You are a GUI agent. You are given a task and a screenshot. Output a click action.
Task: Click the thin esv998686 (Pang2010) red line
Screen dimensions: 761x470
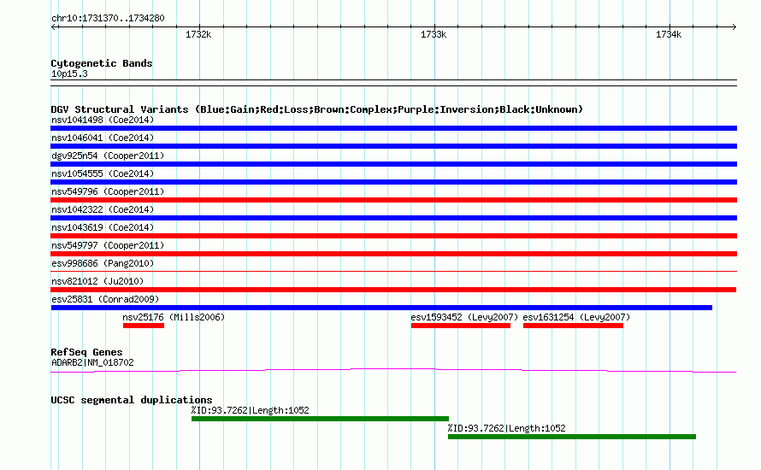point(393,271)
